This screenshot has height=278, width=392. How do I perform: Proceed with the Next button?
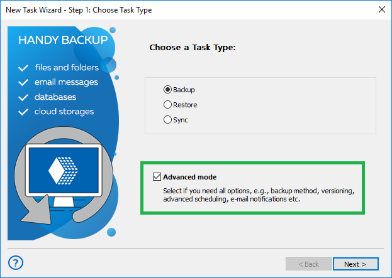[x=356, y=264]
